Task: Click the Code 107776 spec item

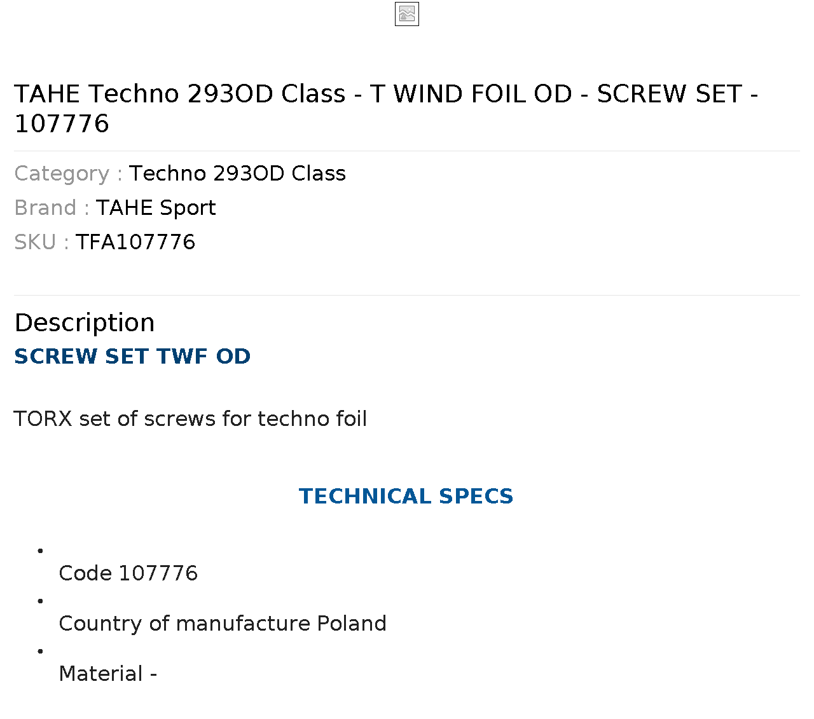Action: pos(128,573)
